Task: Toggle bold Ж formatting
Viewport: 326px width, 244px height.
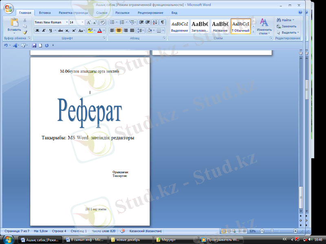Action: click(37, 30)
